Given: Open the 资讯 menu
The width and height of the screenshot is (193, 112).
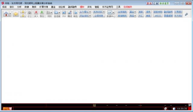Looking at the screenshot, I should (x=89, y=7).
